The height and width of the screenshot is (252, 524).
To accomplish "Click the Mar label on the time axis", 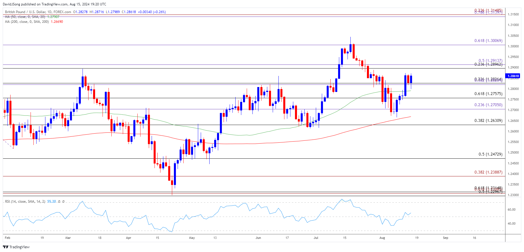I will click(x=68, y=238).
